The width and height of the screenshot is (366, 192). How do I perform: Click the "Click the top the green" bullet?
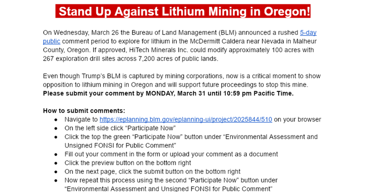tap(191, 137)
